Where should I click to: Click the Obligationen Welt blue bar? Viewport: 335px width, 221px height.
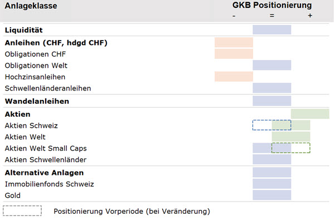(x=272, y=65)
